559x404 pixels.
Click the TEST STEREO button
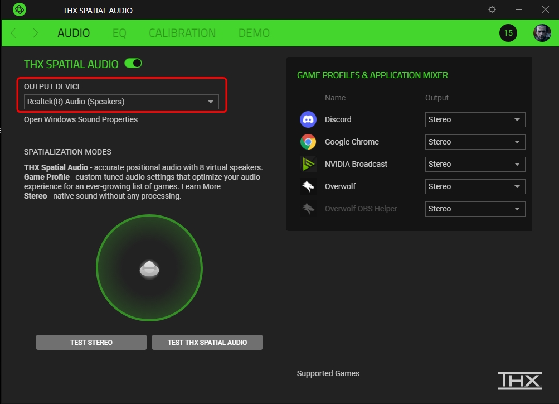tap(91, 342)
